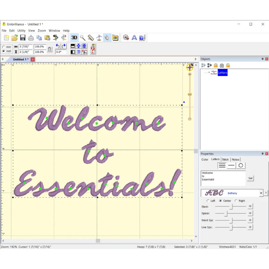The image size is (269, 269).
Task: Toggle the 3D view button
Action: click(x=74, y=37)
